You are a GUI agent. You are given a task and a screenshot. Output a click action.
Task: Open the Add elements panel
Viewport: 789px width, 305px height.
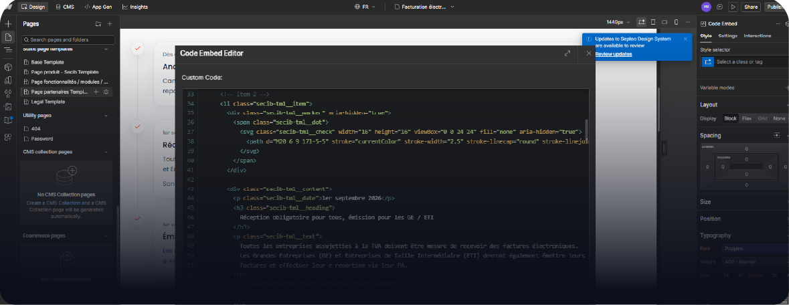tap(8, 24)
